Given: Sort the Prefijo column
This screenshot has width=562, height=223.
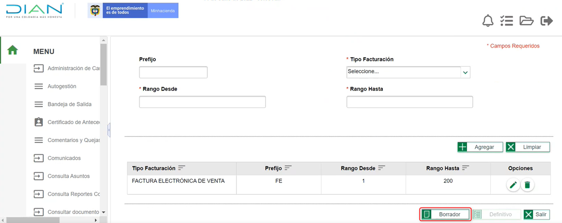Looking at the screenshot, I should (288, 168).
